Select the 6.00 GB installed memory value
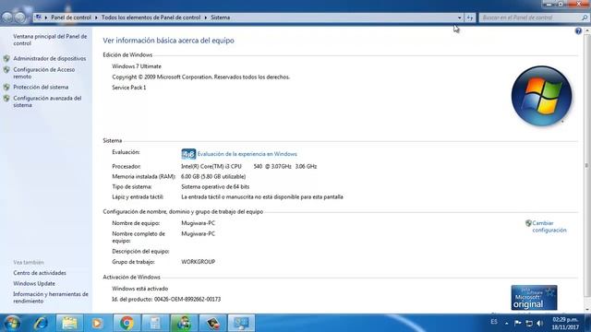 213,176
